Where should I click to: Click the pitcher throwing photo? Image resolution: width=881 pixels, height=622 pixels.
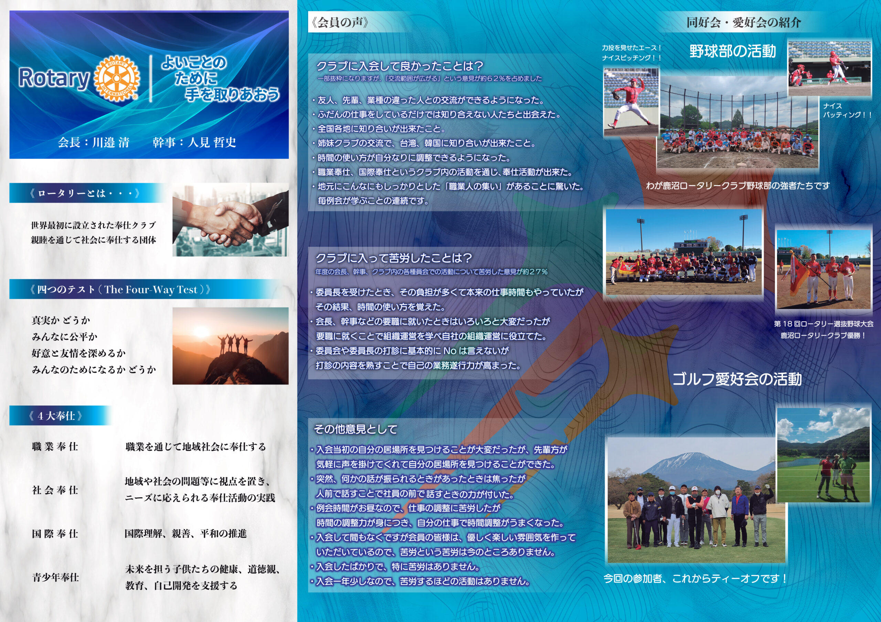pyautogui.click(x=631, y=102)
